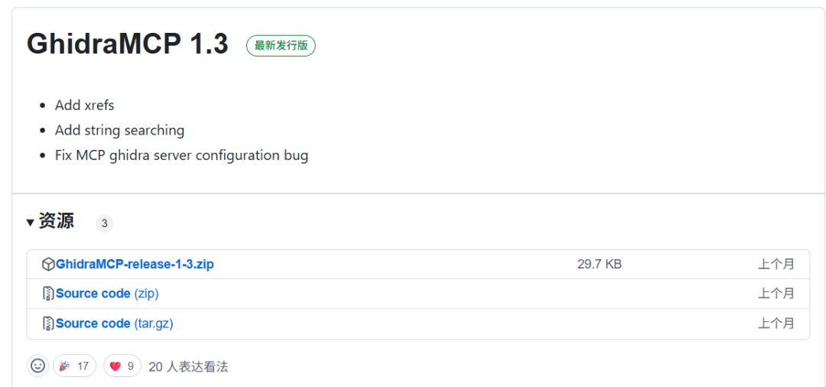Download Source code (zip)
The width and height of the screenshot is (826, 387).
pyautogui.click(x=108, y=294)
